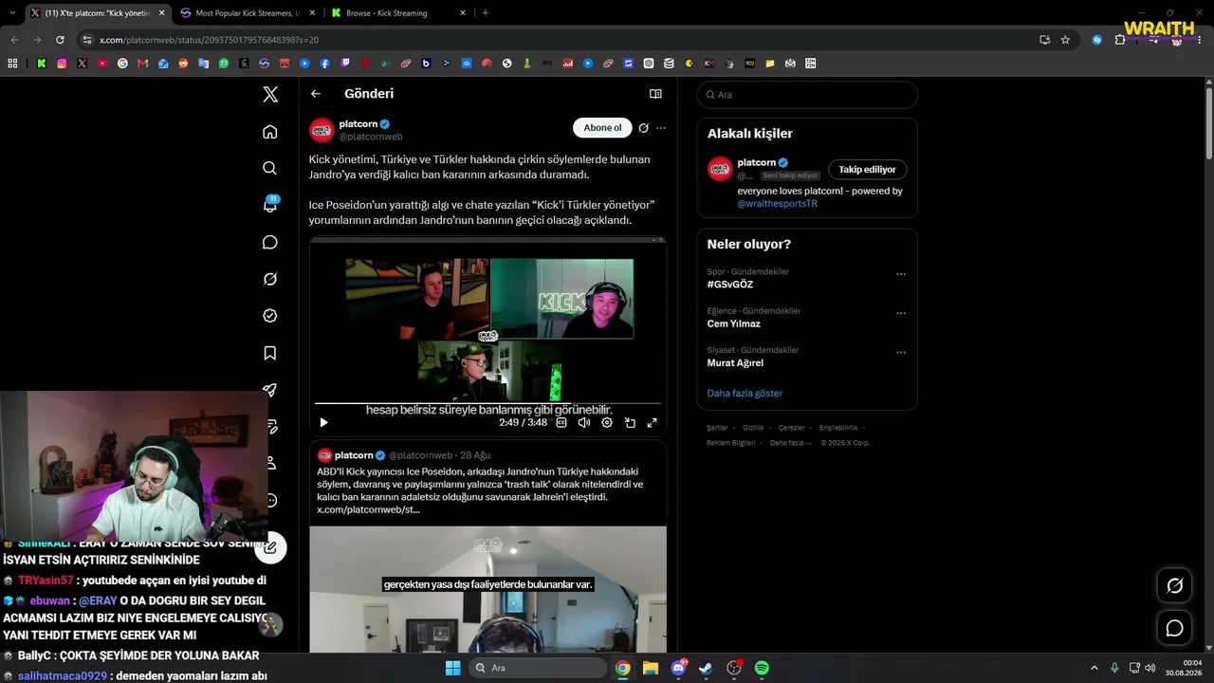Go to the X home feed icon
The image size is (1214, 683).
pyautogui.click(x=270, y=132)
